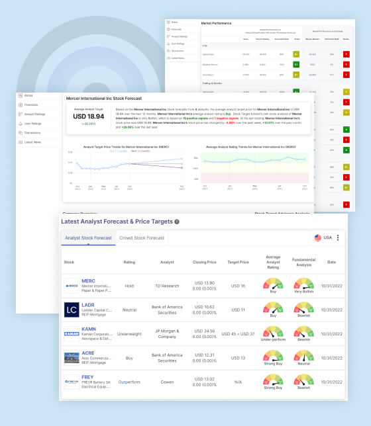This screenshot has height=426, width=371.
Task: Open Financials in Mercer forecast sidebar
Action: tap(31, 105)
